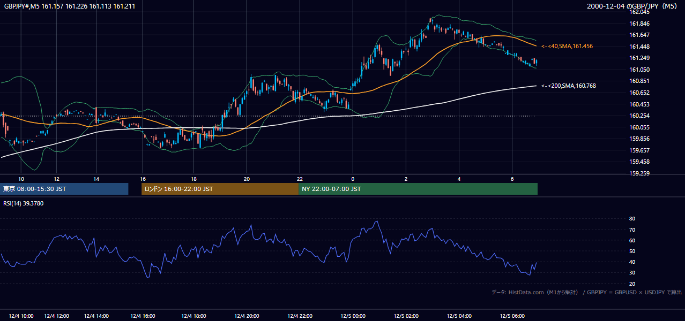The image size is (685, 321).
Task: Click the RSI scale value 80
Action: (632, 219)
